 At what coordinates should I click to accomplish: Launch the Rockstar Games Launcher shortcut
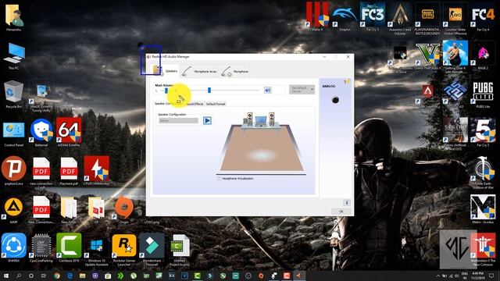tap(124, 250)
